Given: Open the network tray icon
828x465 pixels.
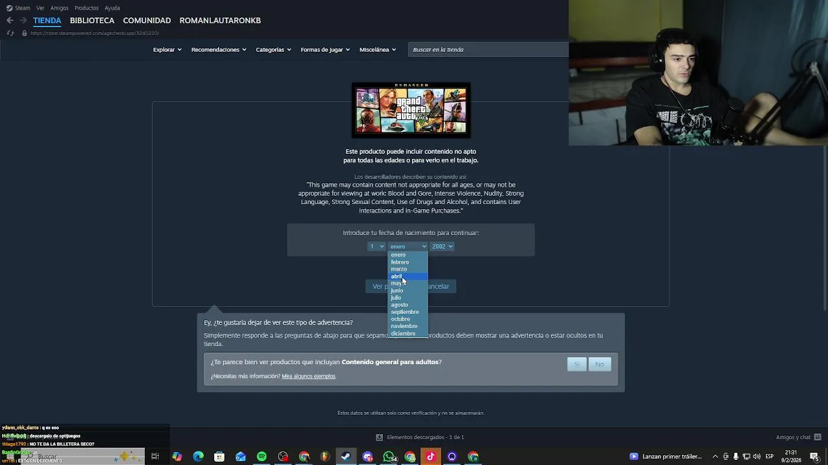Looking at the screenshot, I should point(746,457).
